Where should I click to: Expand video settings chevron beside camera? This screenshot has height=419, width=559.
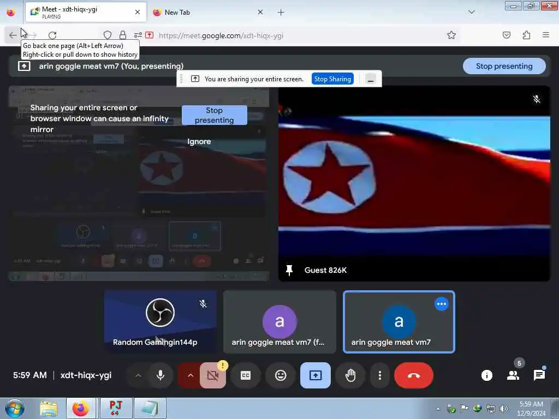click(x=190, y=375)
